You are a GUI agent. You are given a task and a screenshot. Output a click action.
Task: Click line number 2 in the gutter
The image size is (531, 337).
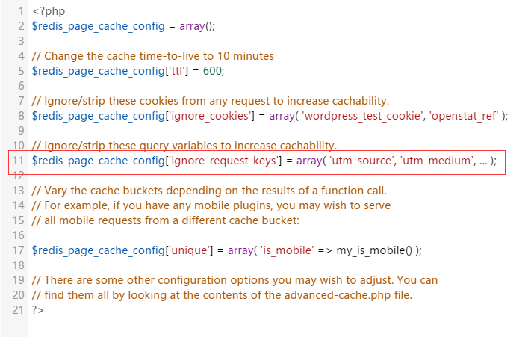pyautogui.click(x=21, y=26)
